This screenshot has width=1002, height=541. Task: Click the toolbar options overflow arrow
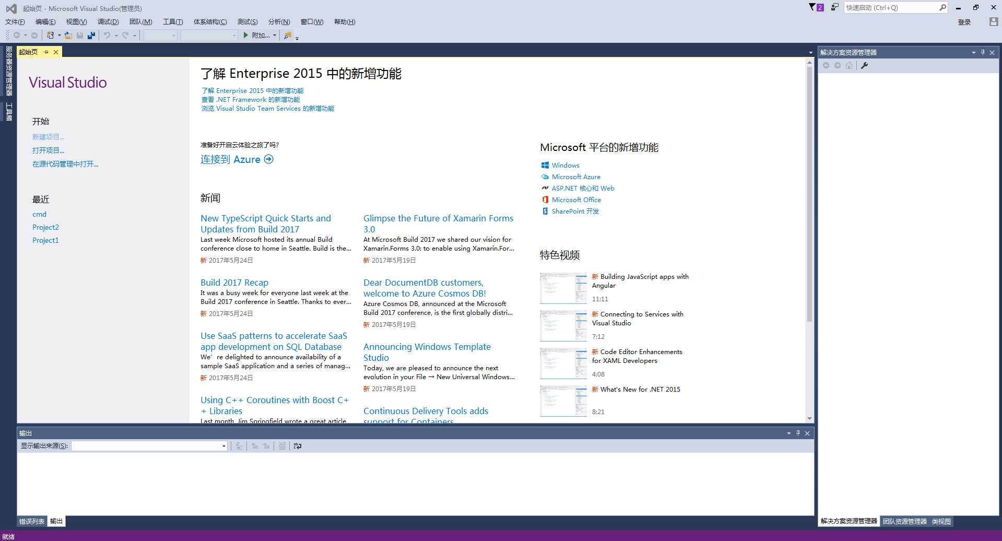297,38
